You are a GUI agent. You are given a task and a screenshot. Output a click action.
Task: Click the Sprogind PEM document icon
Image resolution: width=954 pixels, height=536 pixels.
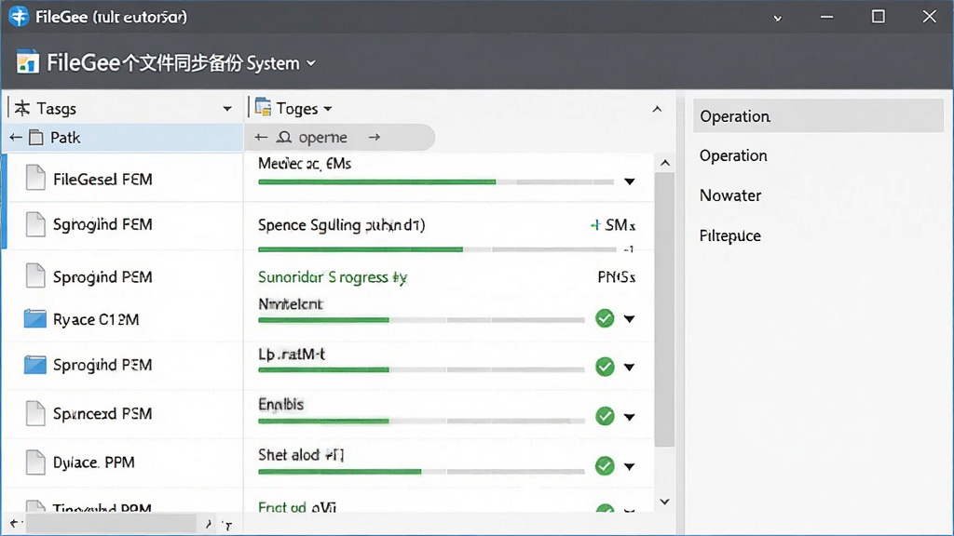click(x=35, y=275)
